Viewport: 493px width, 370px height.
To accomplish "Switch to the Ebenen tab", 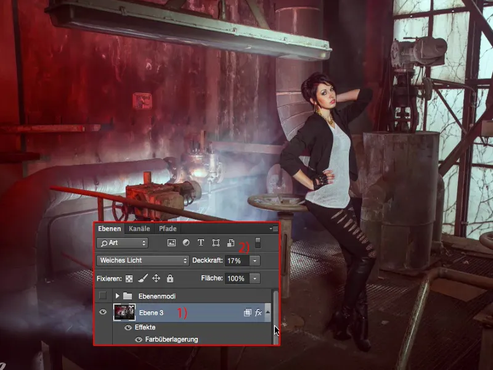I will pyautogui.click(x=109, y=229).
